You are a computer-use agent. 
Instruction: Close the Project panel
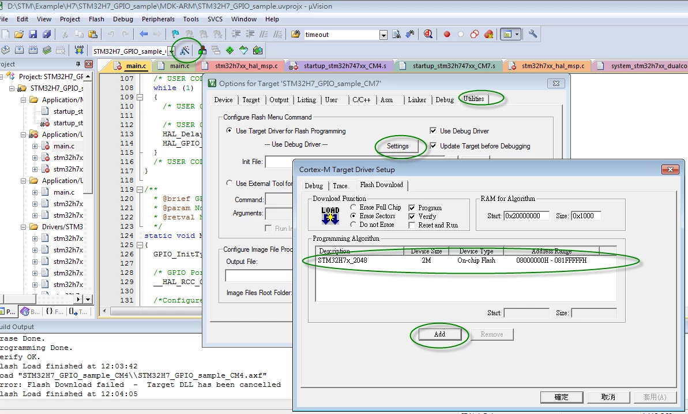coord(89,64)
